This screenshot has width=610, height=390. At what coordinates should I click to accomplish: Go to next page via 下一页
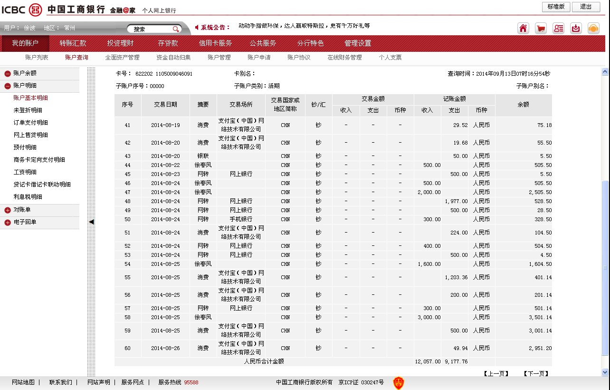(x=536, y=374)
